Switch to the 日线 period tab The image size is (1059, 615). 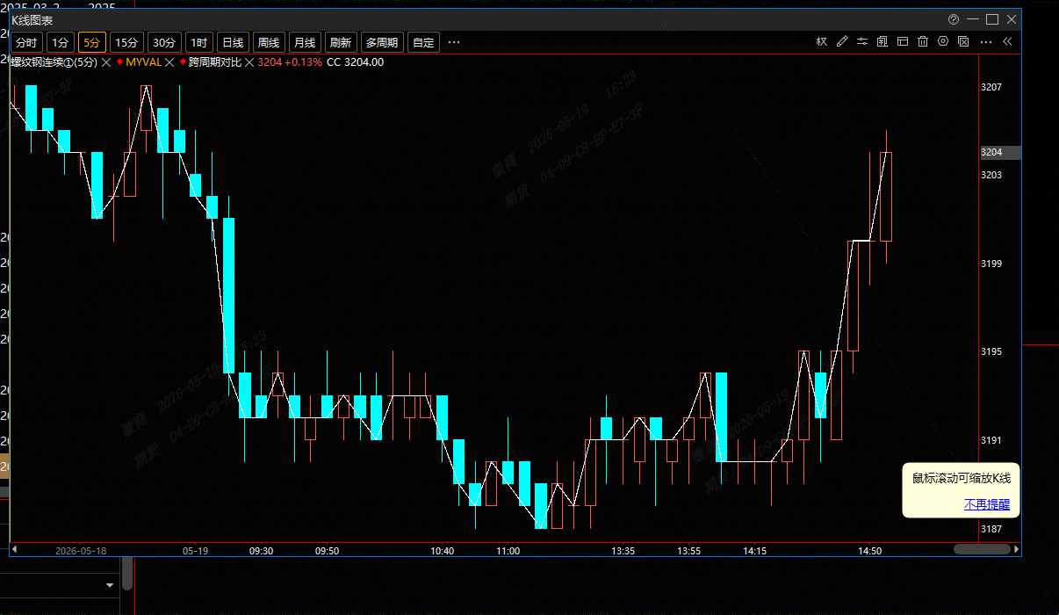[234, 42]
